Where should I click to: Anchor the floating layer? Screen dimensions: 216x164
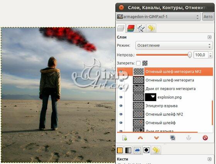189,138
